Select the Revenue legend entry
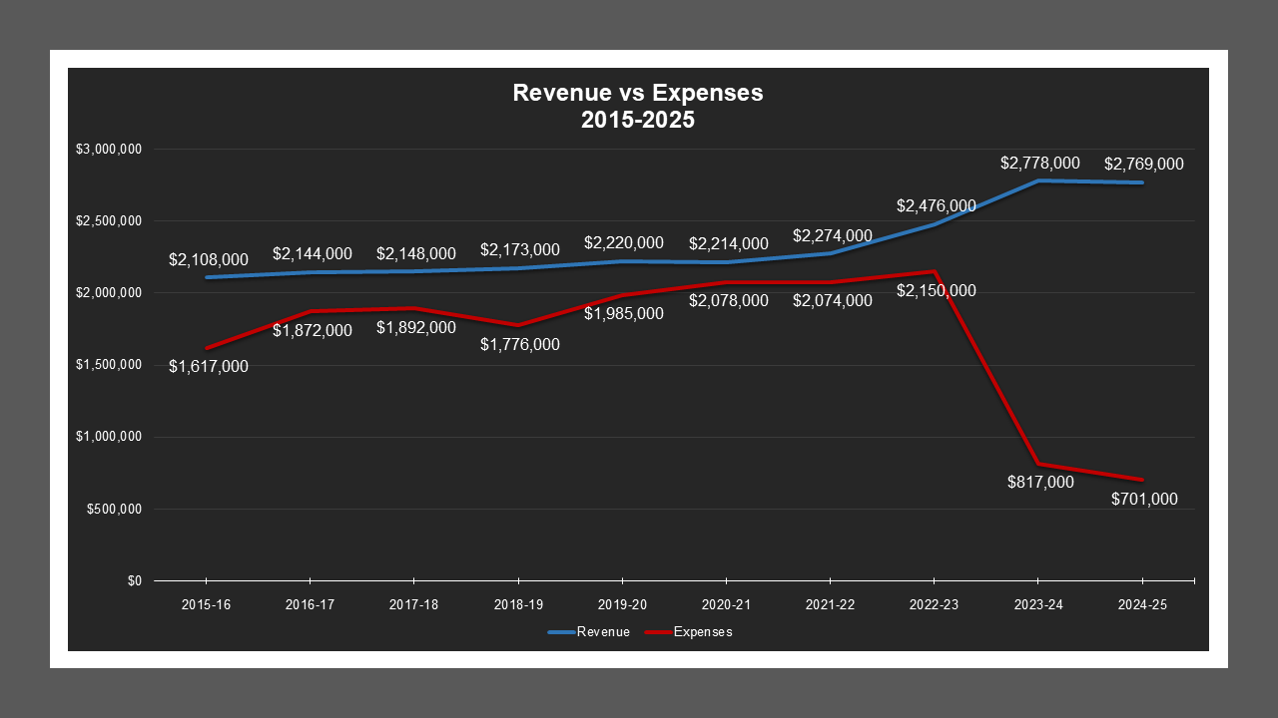The image size is (1278, 718). click(602, 632)
